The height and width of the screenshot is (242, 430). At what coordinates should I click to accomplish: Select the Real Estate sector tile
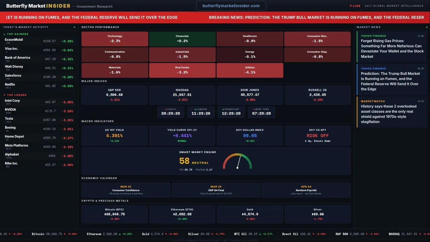click(x=182, y=70)
